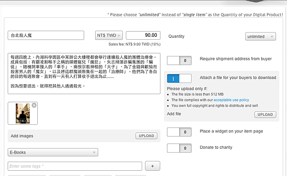
Task: Enable Place a widget on item page
Action: 179,132
